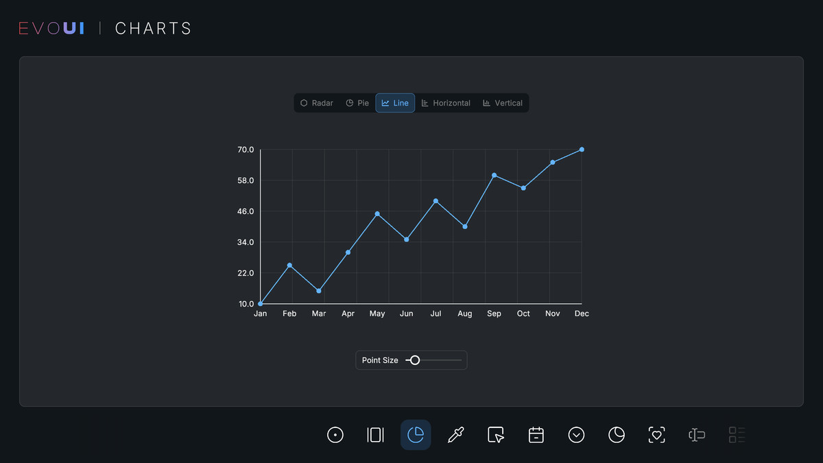Select the Radar chart type
The height and width of the screenshot is (463, 823).
pos(315,102)
